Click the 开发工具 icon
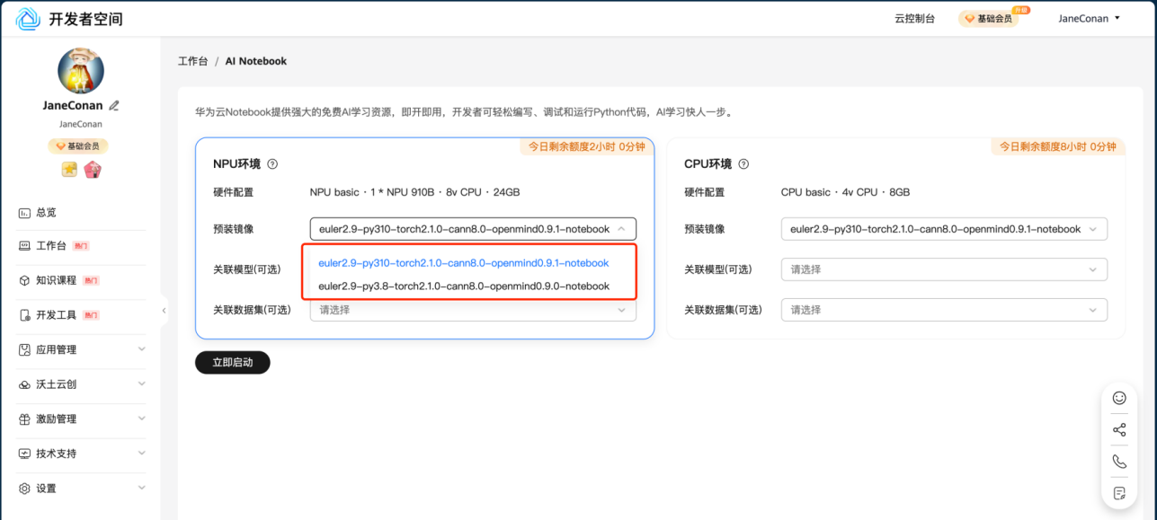 click(24, 315)
